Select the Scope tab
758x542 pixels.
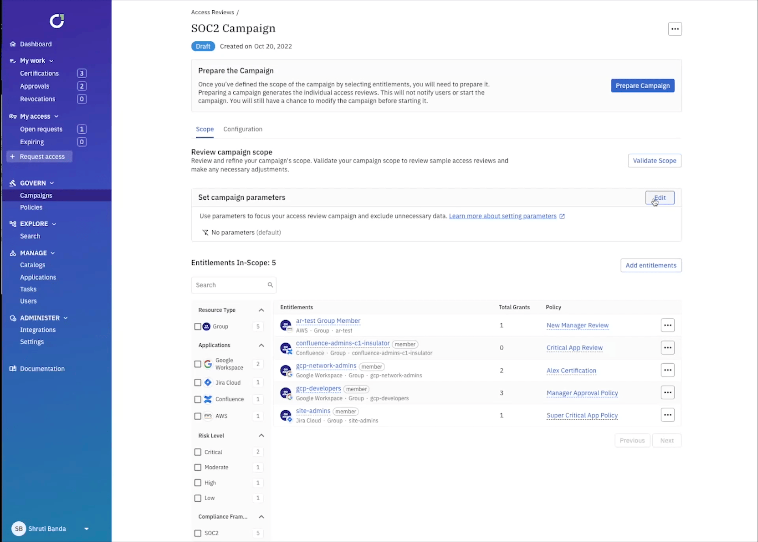(205, 129)
